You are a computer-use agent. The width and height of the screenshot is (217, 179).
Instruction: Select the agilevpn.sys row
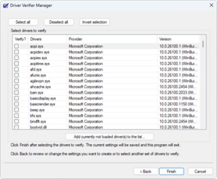tap(106, 81)
